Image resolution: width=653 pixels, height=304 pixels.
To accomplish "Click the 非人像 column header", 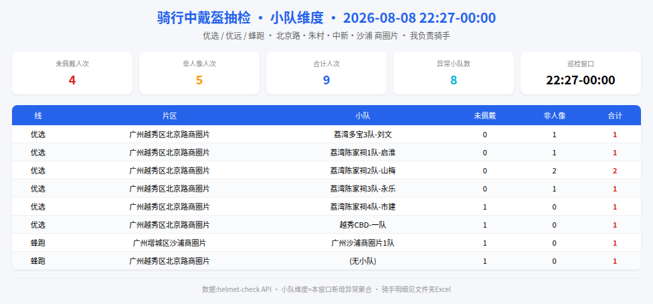I will pos(554,116).
